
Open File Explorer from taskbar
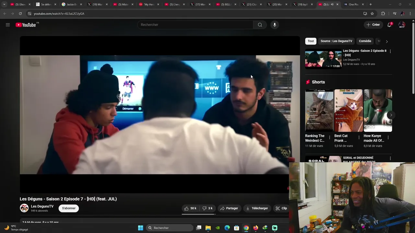coord(208,228)
